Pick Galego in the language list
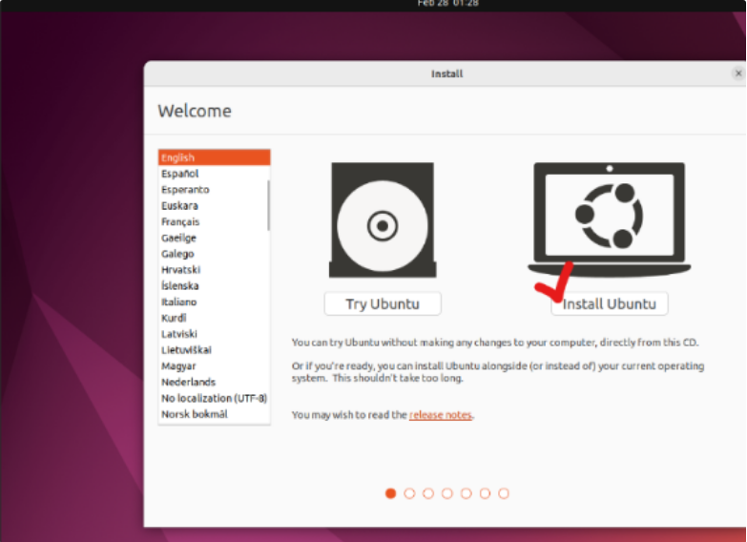 213,254
